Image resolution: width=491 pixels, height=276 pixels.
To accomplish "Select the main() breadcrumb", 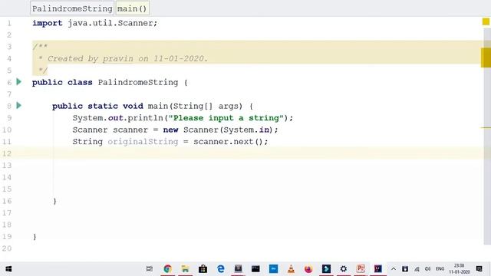I will pos(132,8).
